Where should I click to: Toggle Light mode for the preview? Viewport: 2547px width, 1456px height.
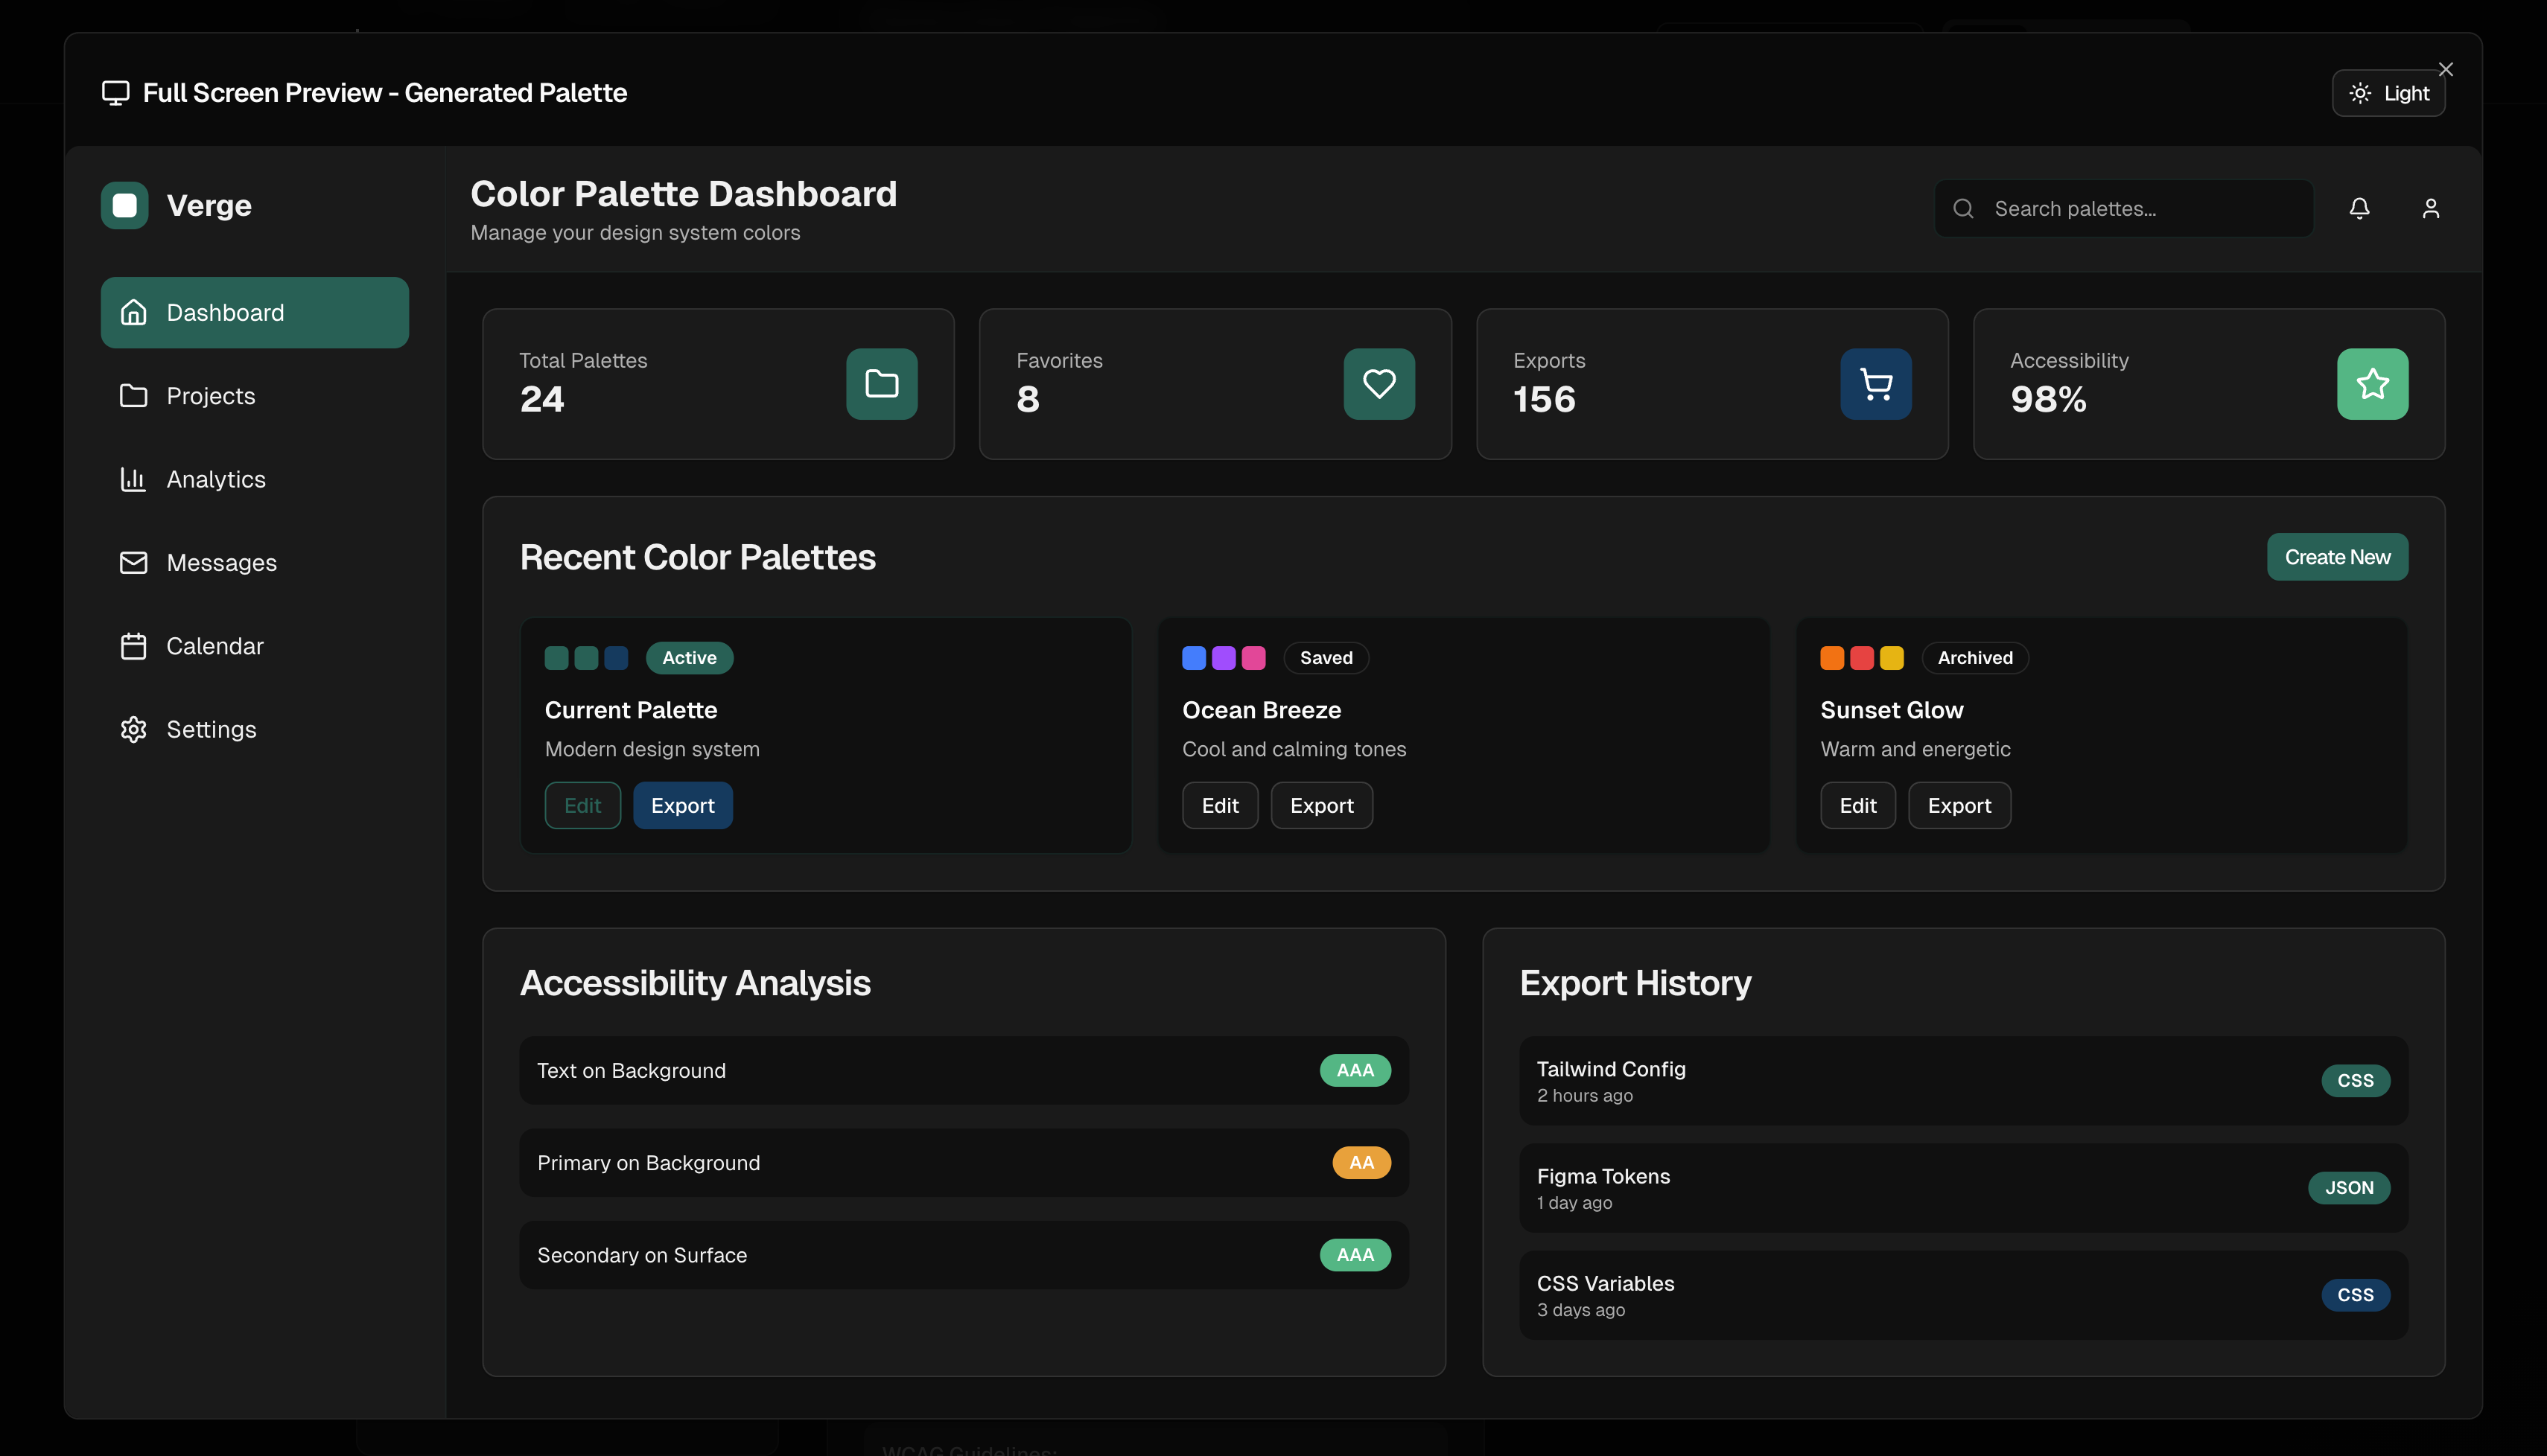click(2388, 93)
